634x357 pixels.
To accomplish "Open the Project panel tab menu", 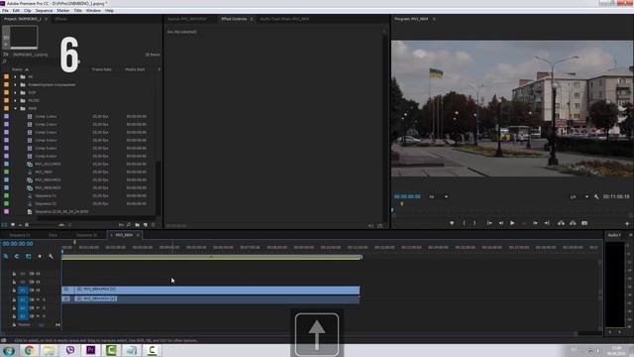I will click(x=47, y=19).
